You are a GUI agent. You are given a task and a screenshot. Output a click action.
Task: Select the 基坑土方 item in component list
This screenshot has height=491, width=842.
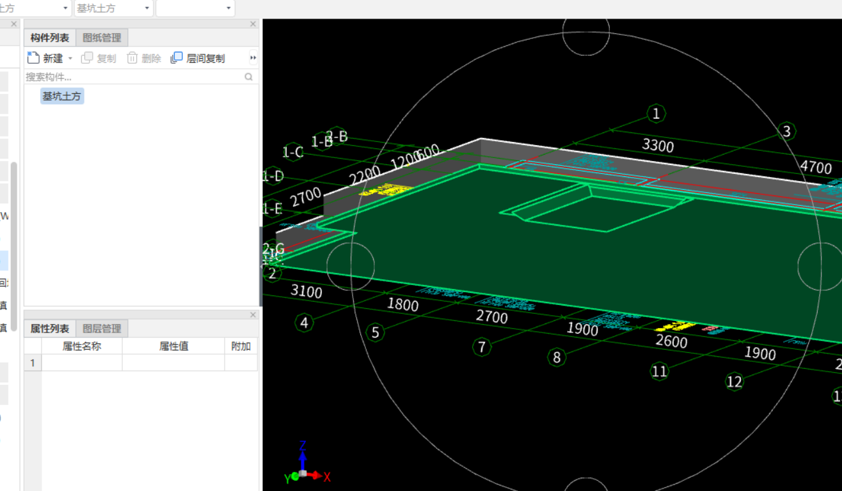(x=62, y=97)
